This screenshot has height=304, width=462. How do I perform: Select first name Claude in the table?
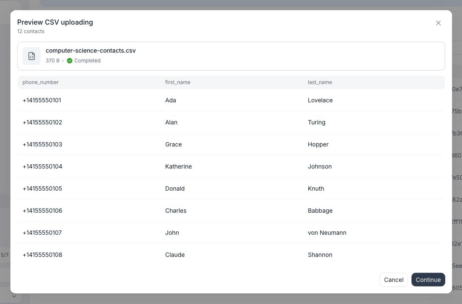(175, 255)
